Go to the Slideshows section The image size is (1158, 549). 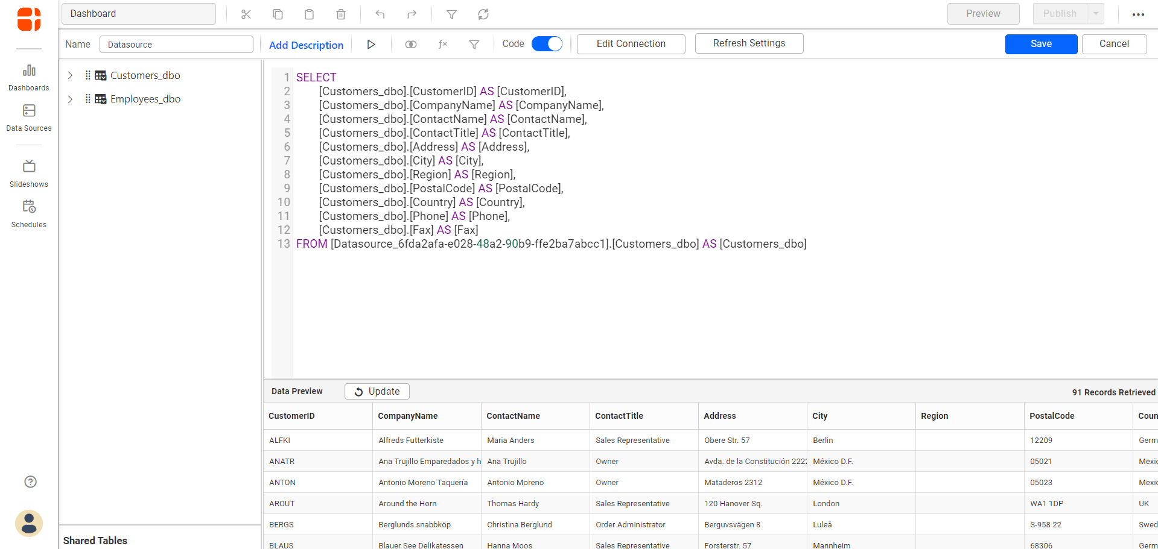[28, 173]
